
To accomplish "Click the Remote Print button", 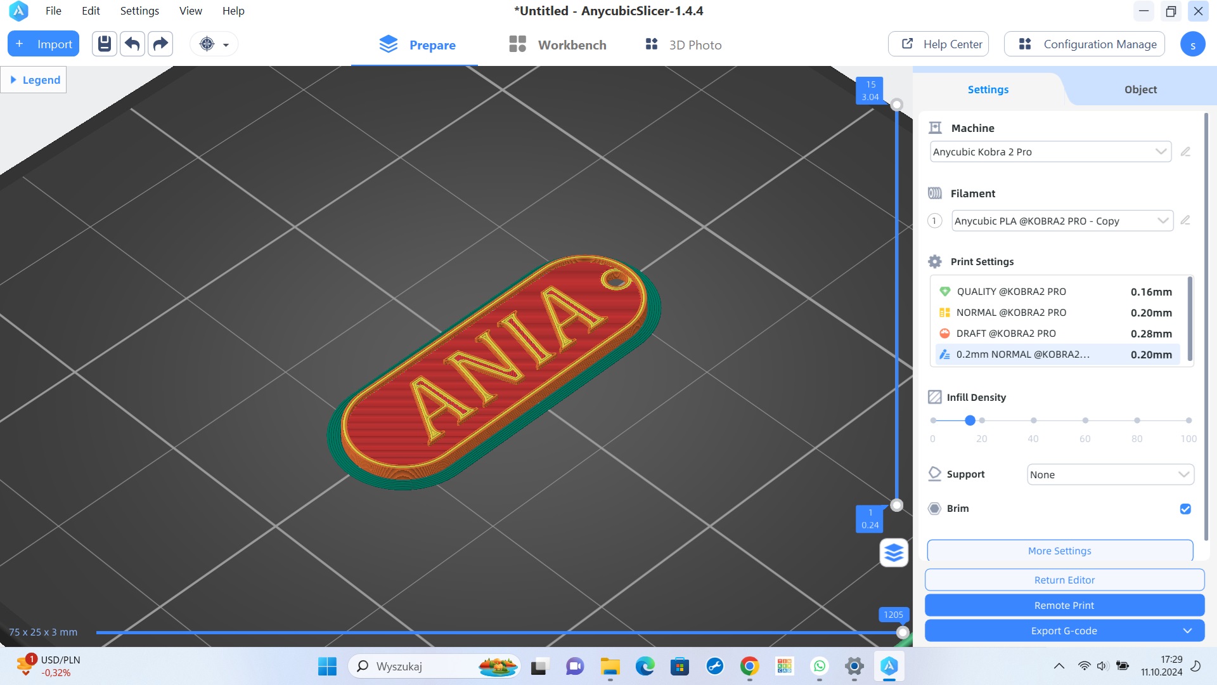I will pos(1064,605).
